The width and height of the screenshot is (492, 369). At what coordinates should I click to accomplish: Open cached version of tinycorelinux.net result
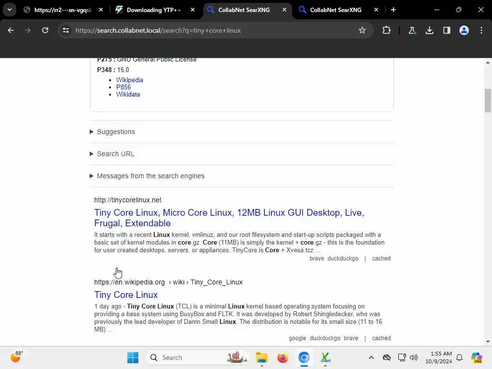(x=381, y=258)
